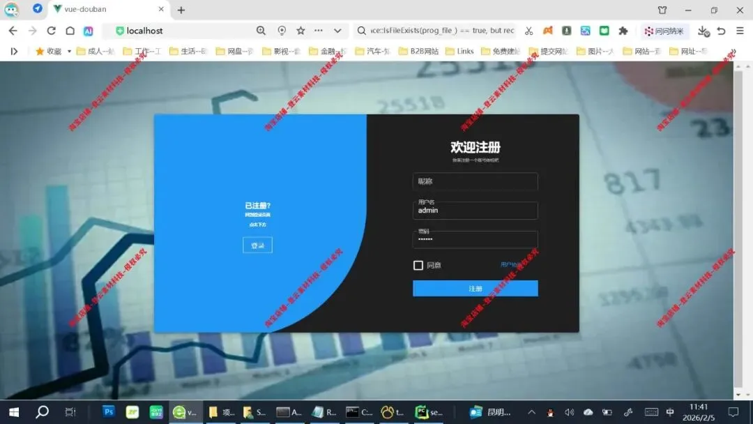Viewport: 753px width, 424px height.
Task: Click the 昵称 nickname input field
Action: pyautogui.click(x=475, y=181)
